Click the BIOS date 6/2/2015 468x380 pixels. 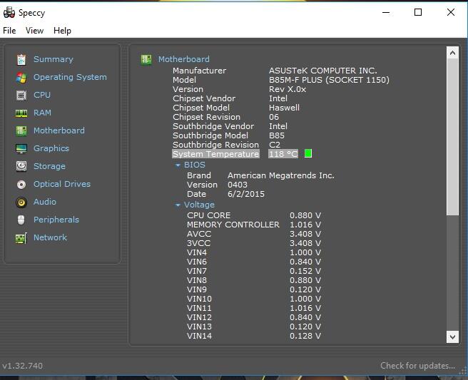coord(246,194)
